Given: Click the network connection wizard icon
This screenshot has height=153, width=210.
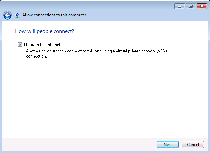Looking at the screenshot, I should [x=17, y=15].
